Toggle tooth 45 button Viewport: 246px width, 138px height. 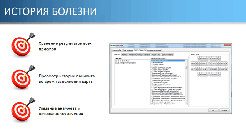point(198,69)
